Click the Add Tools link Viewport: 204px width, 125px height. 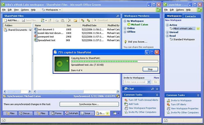pyautogui.click(x=133, y=104)
